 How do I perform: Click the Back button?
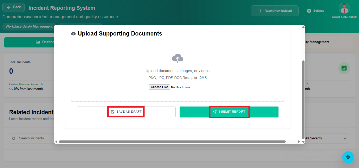coord(13,7)
